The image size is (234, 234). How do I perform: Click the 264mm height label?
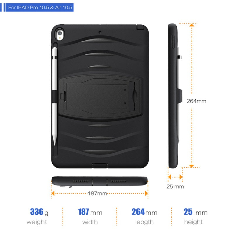[x=196, y=101]
